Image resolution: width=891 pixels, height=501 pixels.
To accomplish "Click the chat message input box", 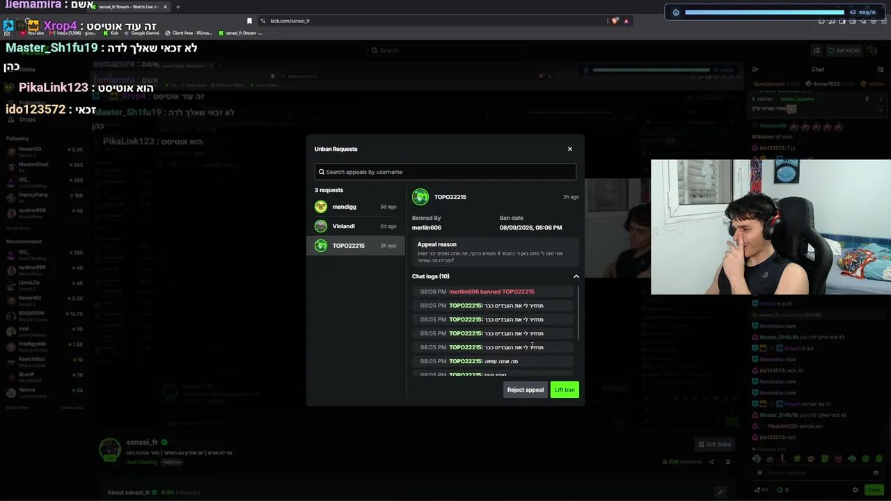I will coord(818,473).
